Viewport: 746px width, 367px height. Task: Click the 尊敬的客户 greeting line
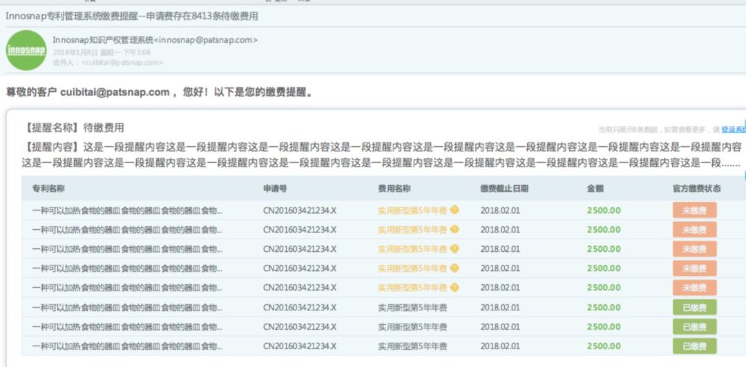pos(160,92)
